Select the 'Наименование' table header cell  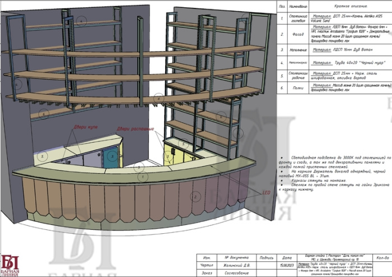298,7
